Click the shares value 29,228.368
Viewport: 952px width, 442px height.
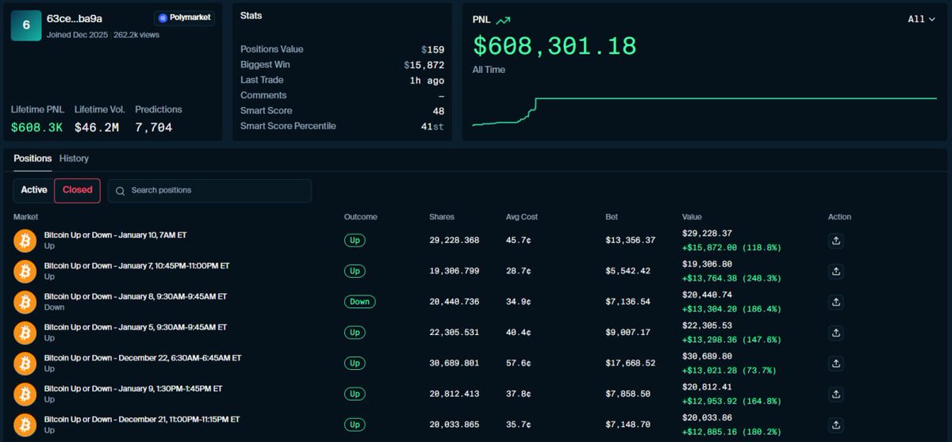pos(454,241)
